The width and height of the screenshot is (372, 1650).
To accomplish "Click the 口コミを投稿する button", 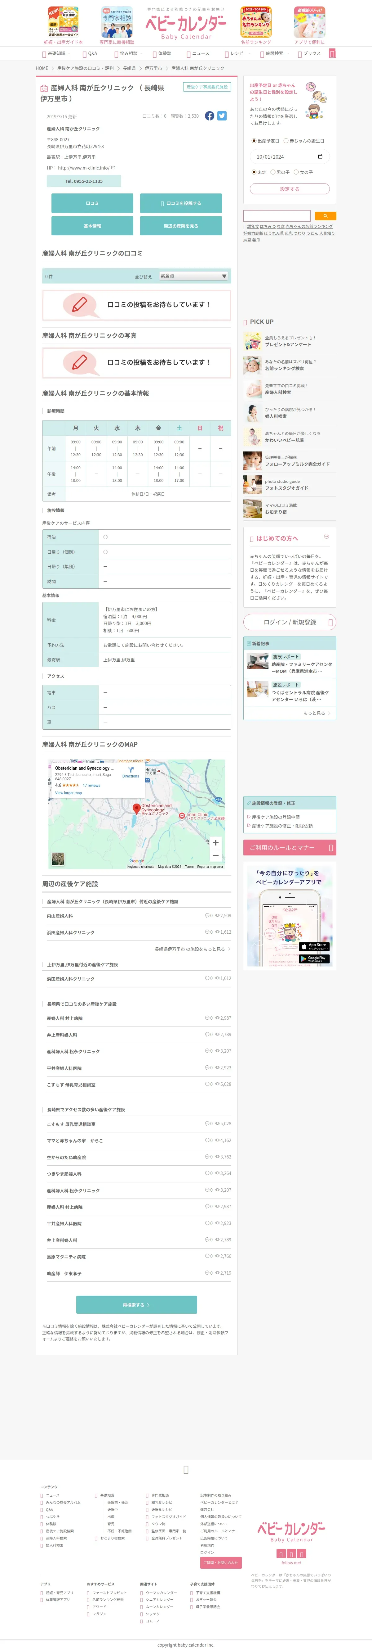I will click(x=181, y=203).
